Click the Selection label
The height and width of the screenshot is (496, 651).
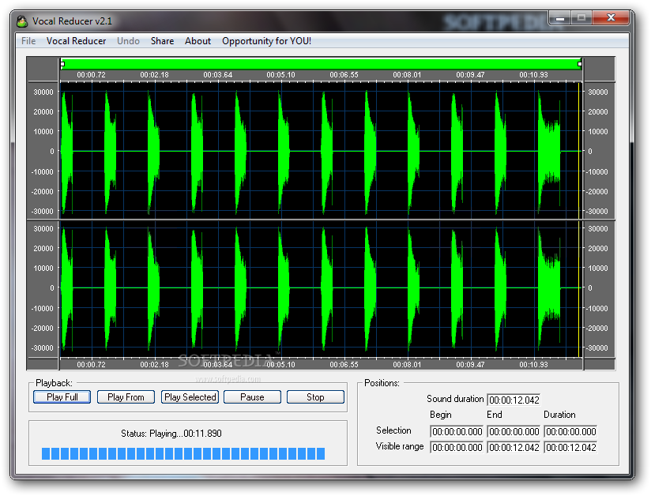(393, 430)
